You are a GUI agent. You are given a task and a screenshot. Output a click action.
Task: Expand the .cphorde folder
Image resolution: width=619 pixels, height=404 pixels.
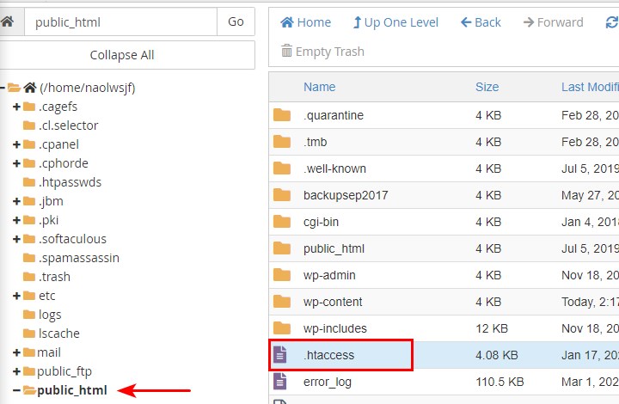tap(16, 163)
